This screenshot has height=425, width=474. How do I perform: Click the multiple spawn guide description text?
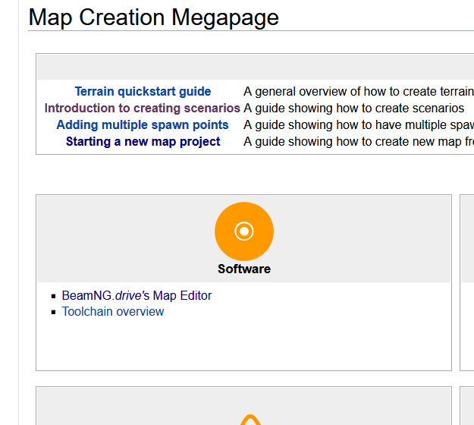[356, 125]
